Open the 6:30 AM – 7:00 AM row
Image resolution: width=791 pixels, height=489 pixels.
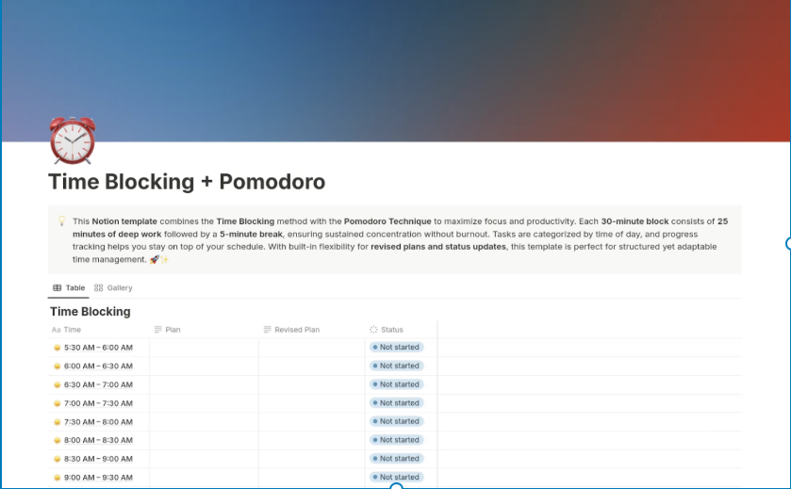pyautogui.click(x=98, y=384)
